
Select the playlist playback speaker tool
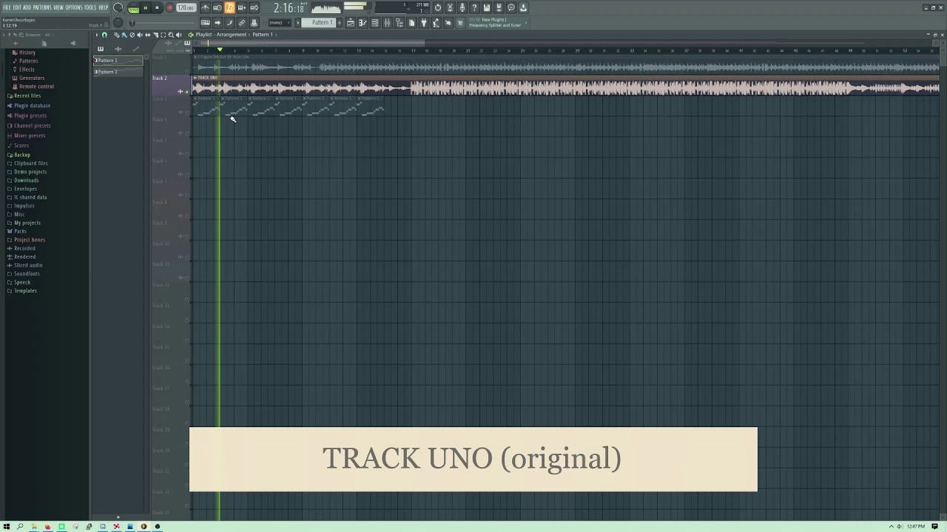tap(179, 35)
